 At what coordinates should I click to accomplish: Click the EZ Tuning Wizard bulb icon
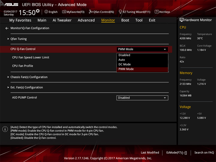120,12
